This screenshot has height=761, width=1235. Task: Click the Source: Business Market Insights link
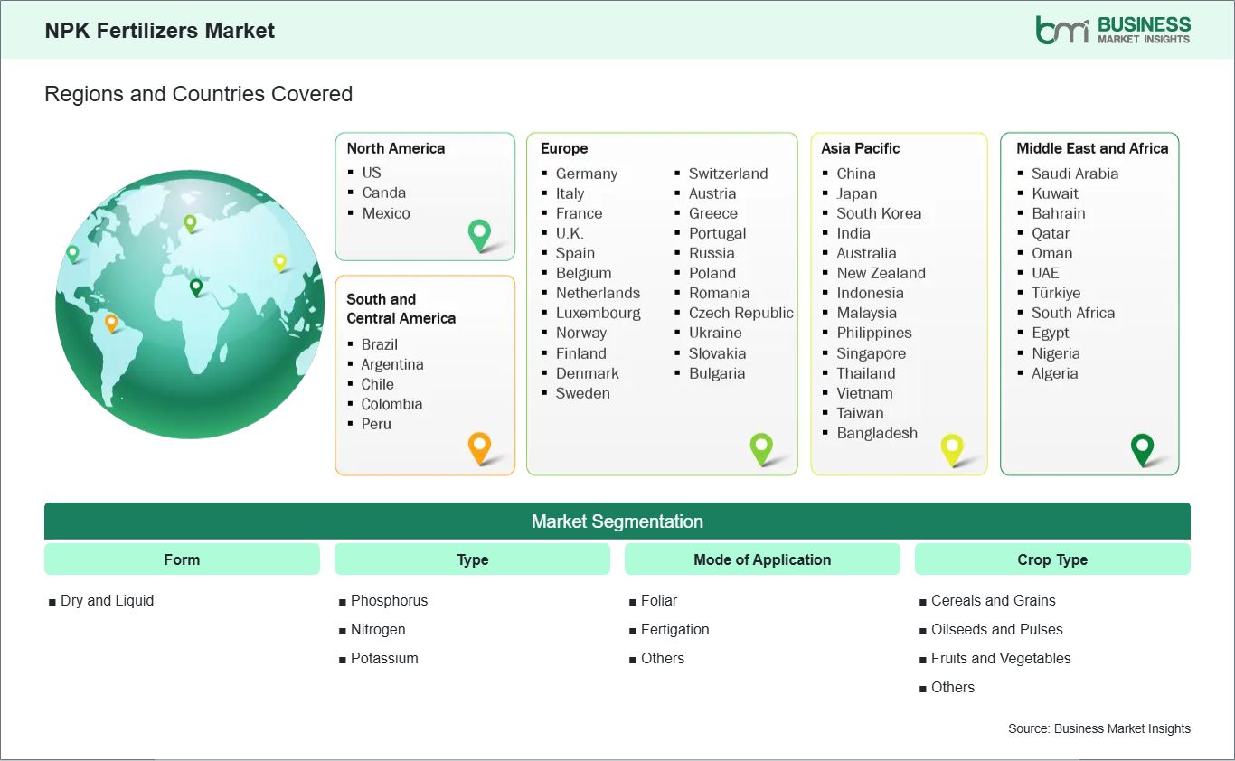(x=1099, y=728)
